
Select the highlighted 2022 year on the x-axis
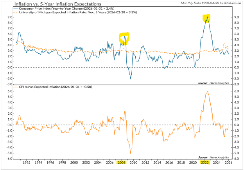tap(206, 162)
